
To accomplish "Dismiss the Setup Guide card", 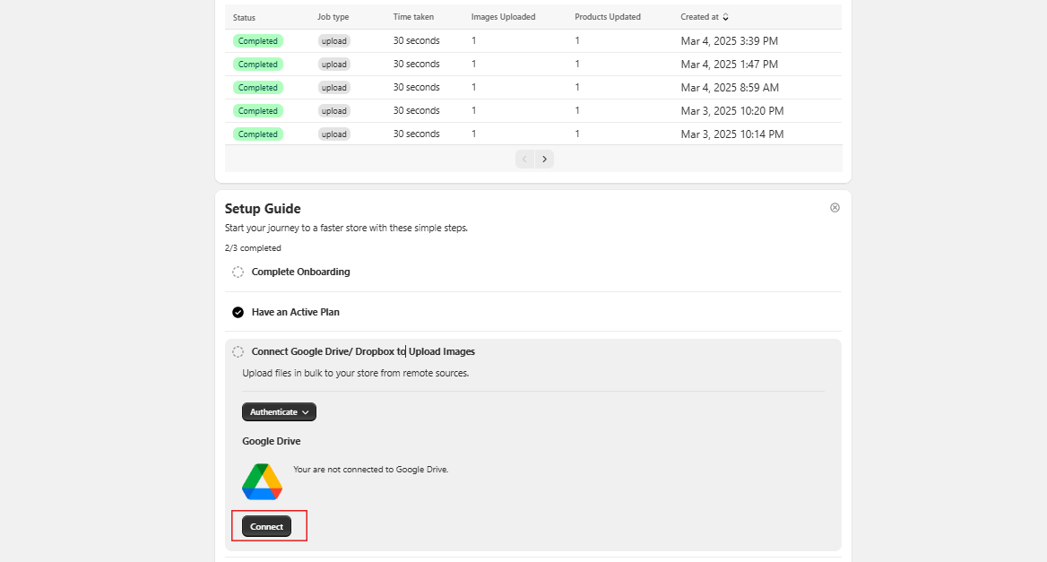I will point(835,208).
